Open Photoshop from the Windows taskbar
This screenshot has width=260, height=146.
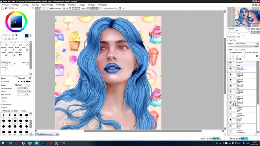(43, 143)
